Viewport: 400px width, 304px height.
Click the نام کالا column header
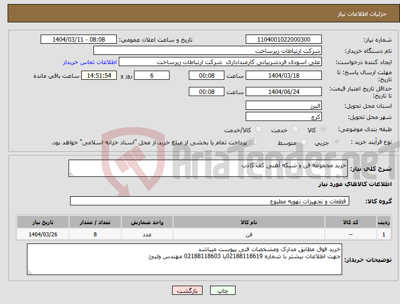click(249, 222)
